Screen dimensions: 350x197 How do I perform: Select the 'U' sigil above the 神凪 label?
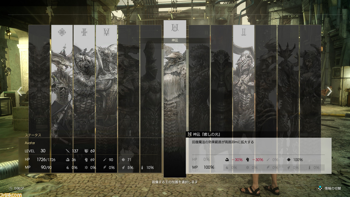click(175, 28)
